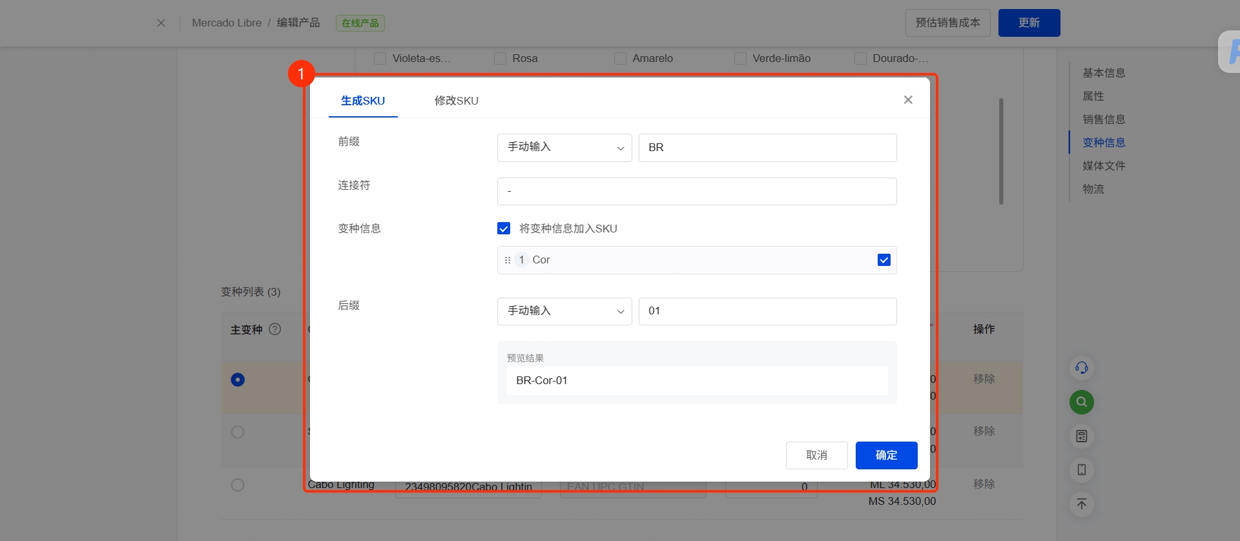This screenshot has width=1240, height=541.
Task: Close the product editor with the X icon
Action: coord(161,23)
